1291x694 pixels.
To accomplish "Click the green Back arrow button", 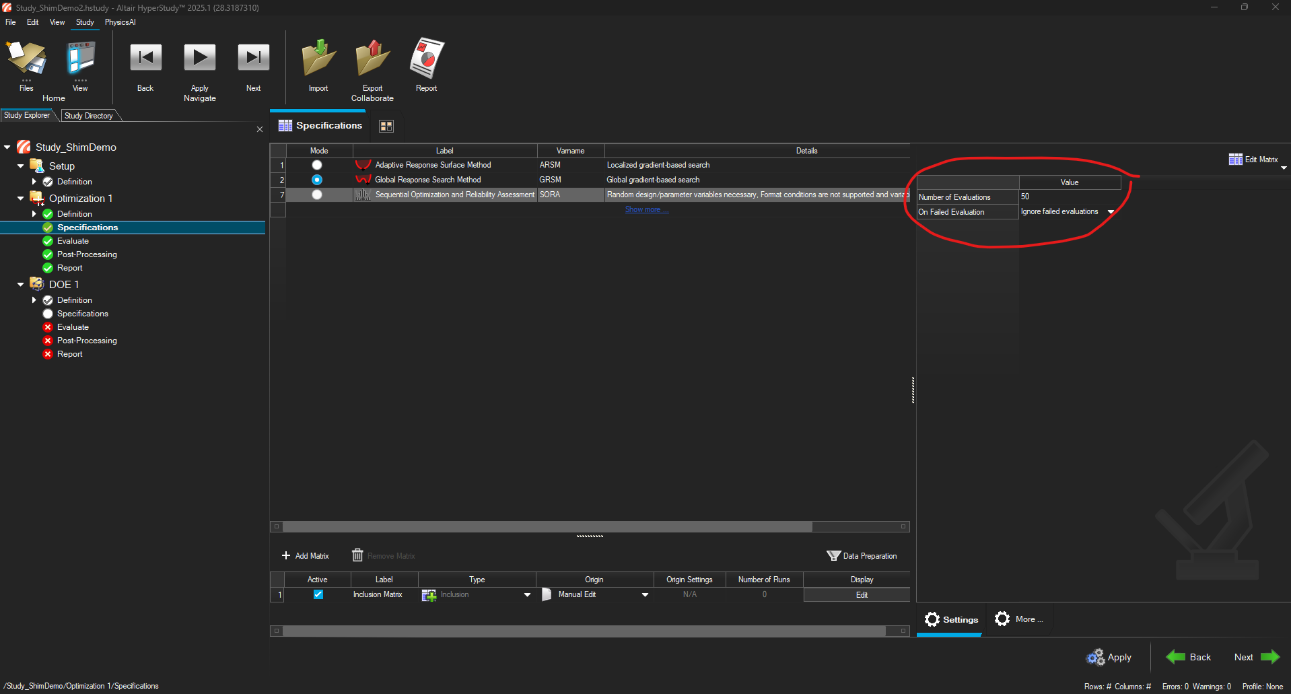I will click(x=1188, y=657).
